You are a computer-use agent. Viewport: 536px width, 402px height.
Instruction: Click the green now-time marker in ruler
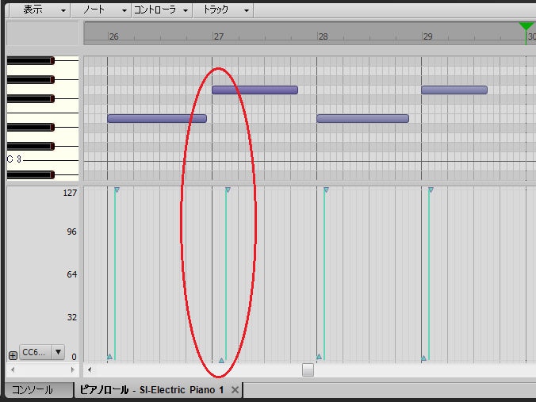(526, 27)
